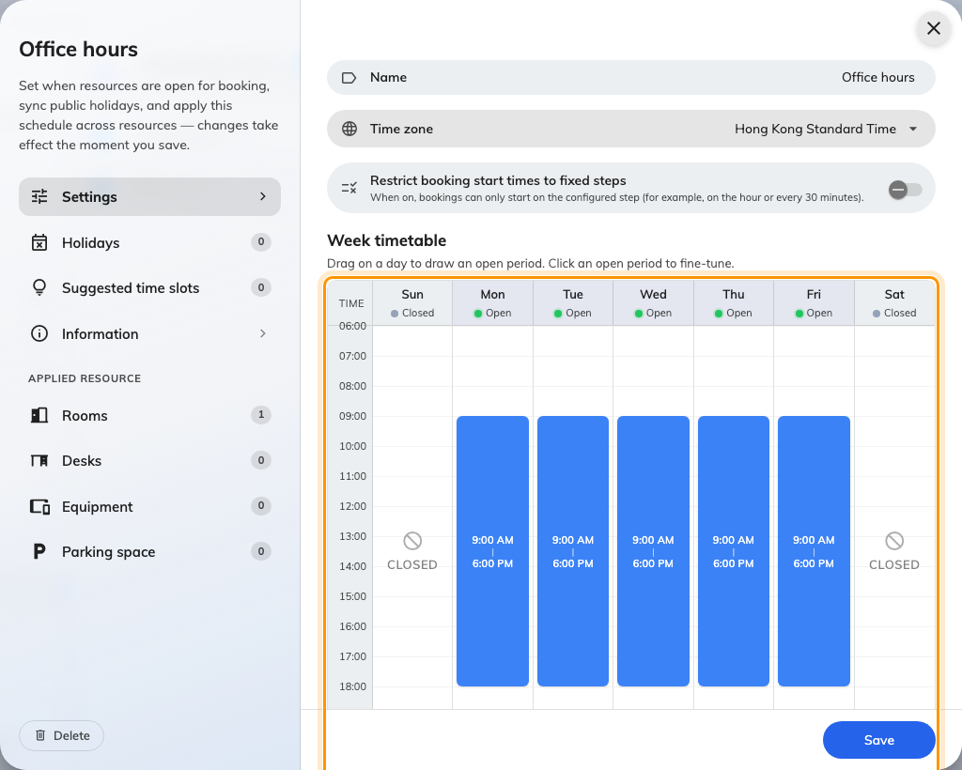Open the Time zone dropdown arrow
The width and height of the screenshot is (962, 770).
913,129
